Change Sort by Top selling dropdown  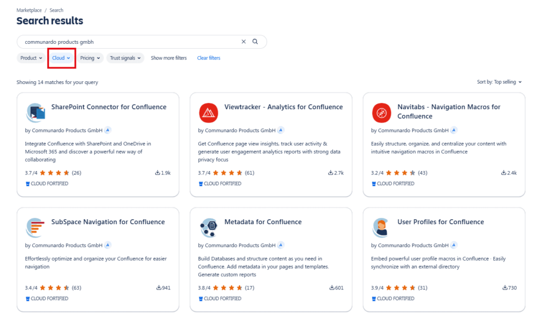pos(499,82)
